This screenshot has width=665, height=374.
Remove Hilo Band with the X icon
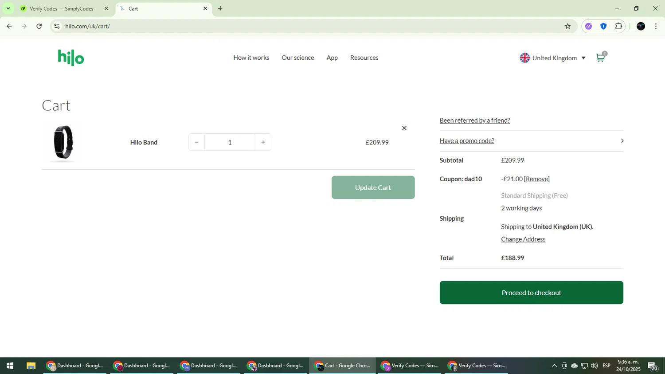[404, 128]
